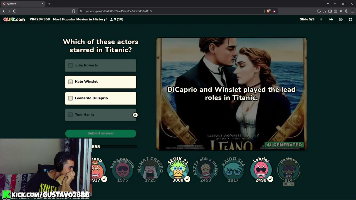Click the quiz title Most Popular Movies in History!

click(80, 19)
